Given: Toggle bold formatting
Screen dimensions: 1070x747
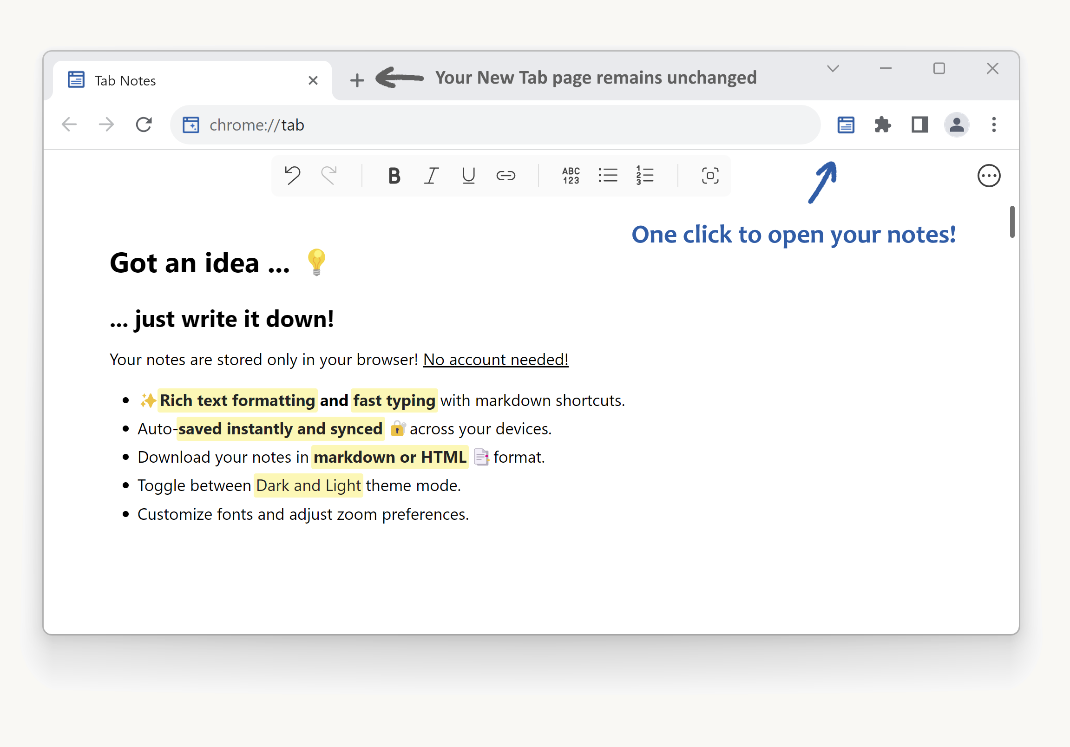Looking at the screenshot, I should pos(394,176).
